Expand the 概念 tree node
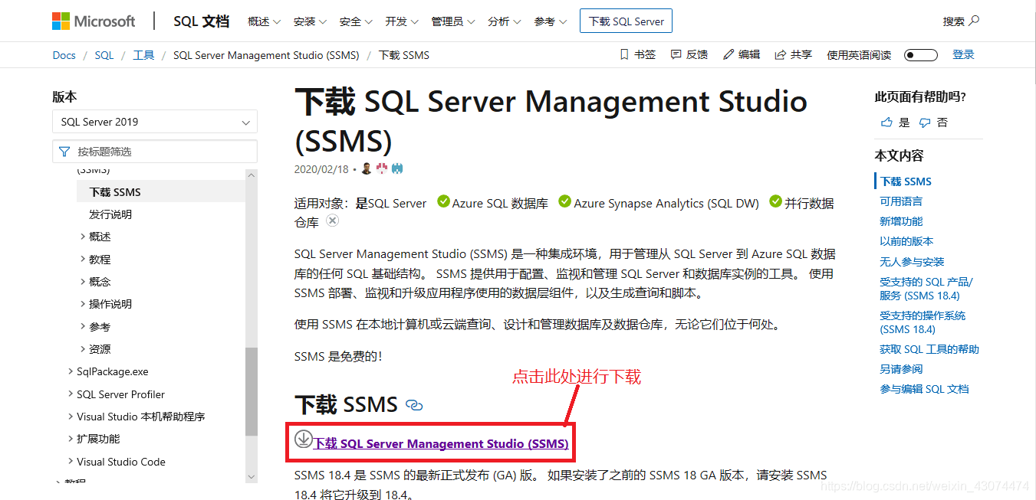 (x=83, y=281)
